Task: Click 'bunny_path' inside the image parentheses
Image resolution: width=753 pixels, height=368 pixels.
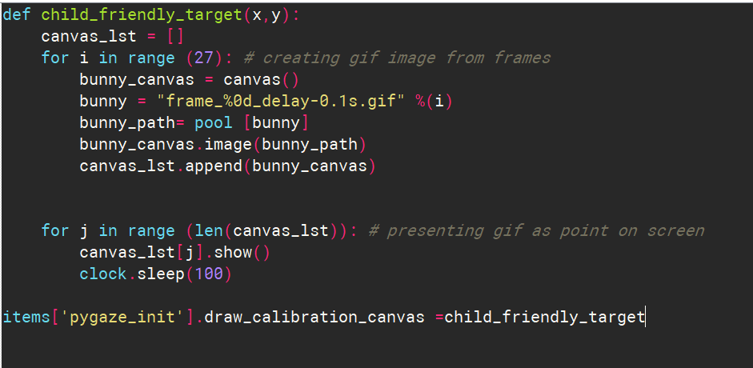Action: coord(309,145)
